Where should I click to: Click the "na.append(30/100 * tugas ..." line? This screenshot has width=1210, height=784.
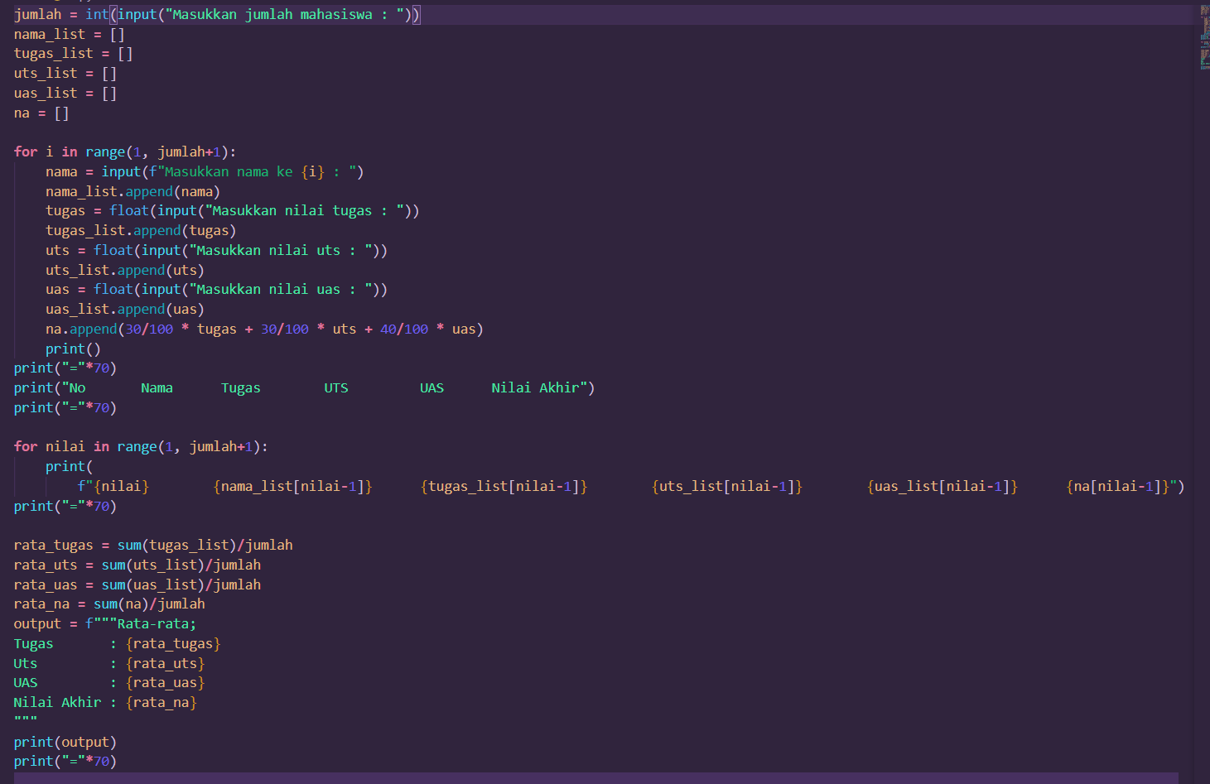click(264, 329)
